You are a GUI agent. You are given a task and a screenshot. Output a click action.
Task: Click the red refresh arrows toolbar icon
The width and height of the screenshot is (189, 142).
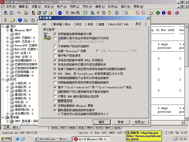click(x=138, y=13)
